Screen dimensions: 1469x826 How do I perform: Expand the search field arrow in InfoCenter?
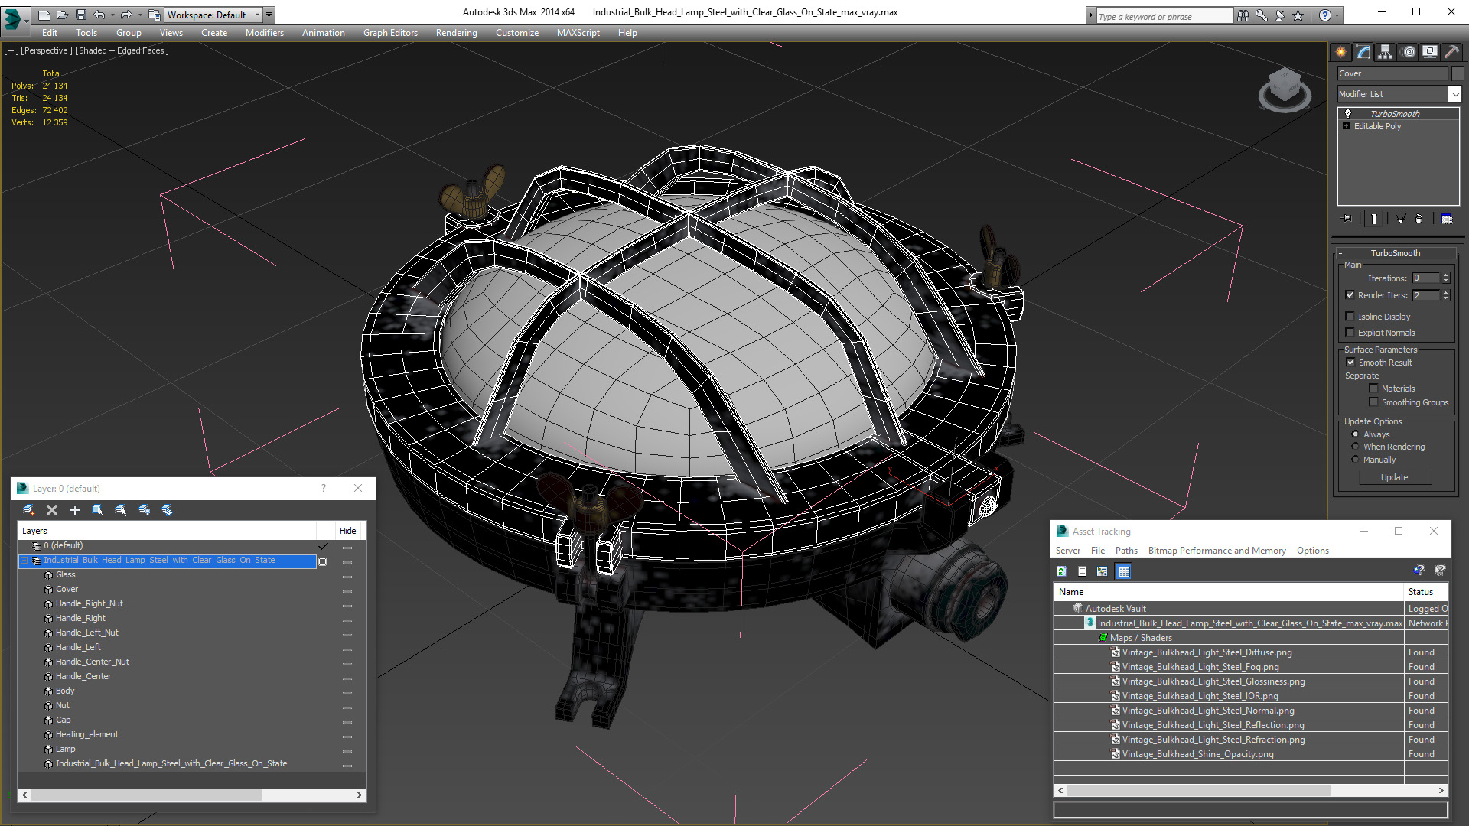pyautogui.click(x=1090, y=15)
